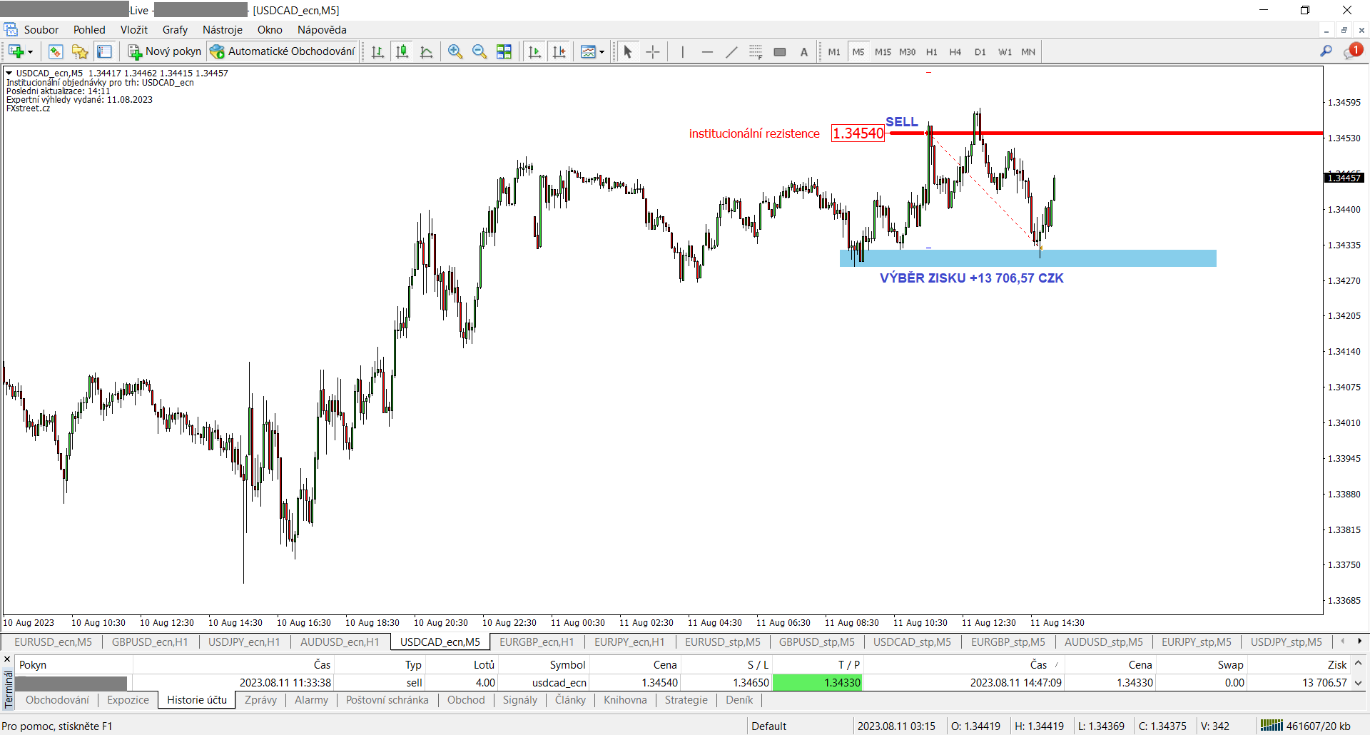Open the search magnifier icon
1370x735 pixels.
pos(1326,51)
